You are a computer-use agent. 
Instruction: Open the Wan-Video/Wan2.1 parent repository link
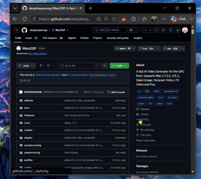pyautogui.click(x=38, y=53)
